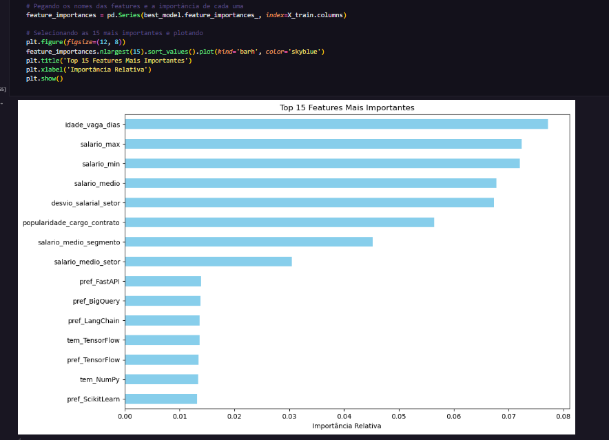Click the popularidade_cargo_contrato bar

(x=279, y=222)
